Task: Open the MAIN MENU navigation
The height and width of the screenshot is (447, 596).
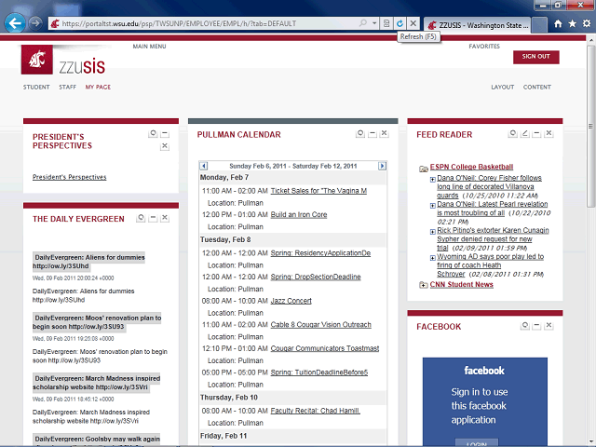Action: click(x=149, y=47)
